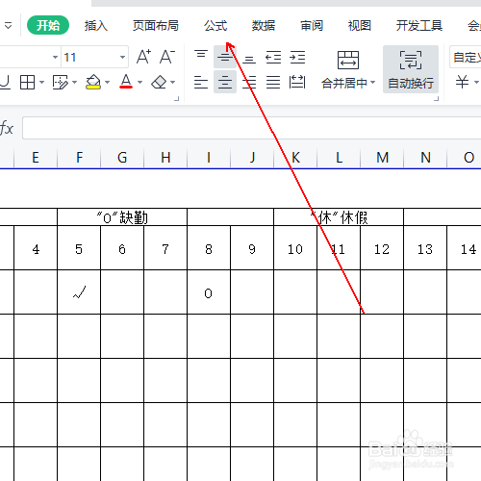Switch to the 开始 tab
The image size is (481, 481).
pos(48,25)
